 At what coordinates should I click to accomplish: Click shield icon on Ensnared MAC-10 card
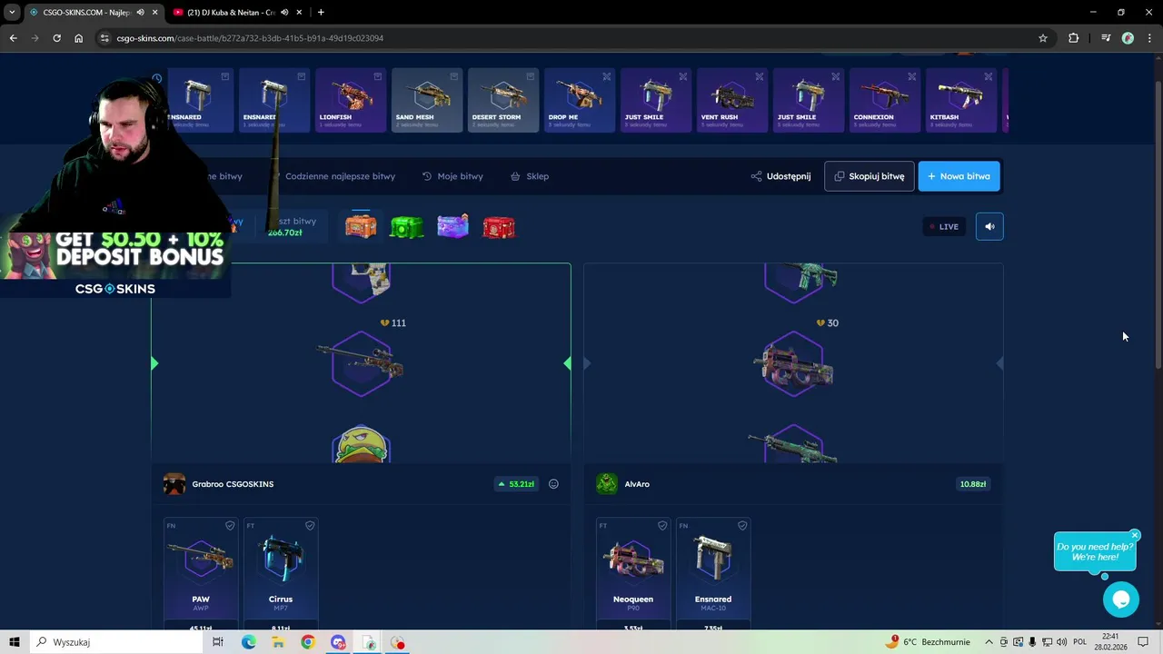(742, 526)
